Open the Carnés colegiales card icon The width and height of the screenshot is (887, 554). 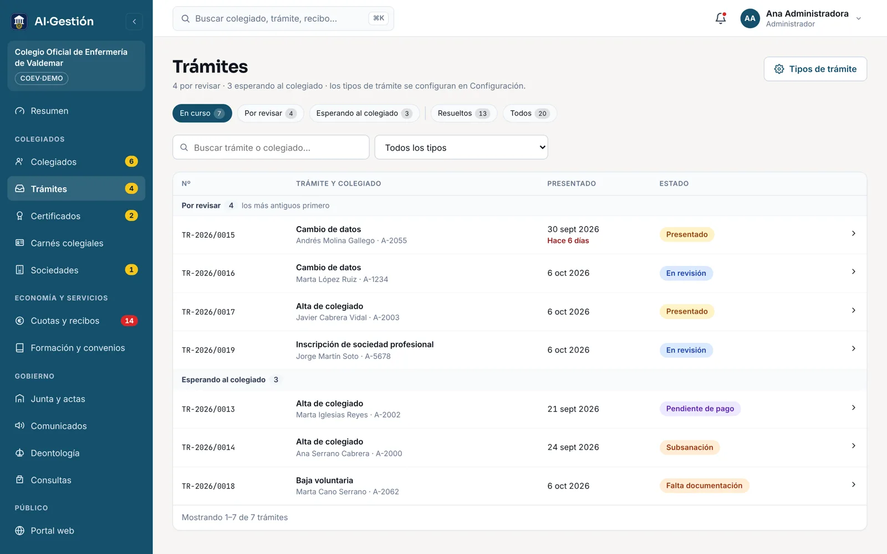click(x=20, y=243)
